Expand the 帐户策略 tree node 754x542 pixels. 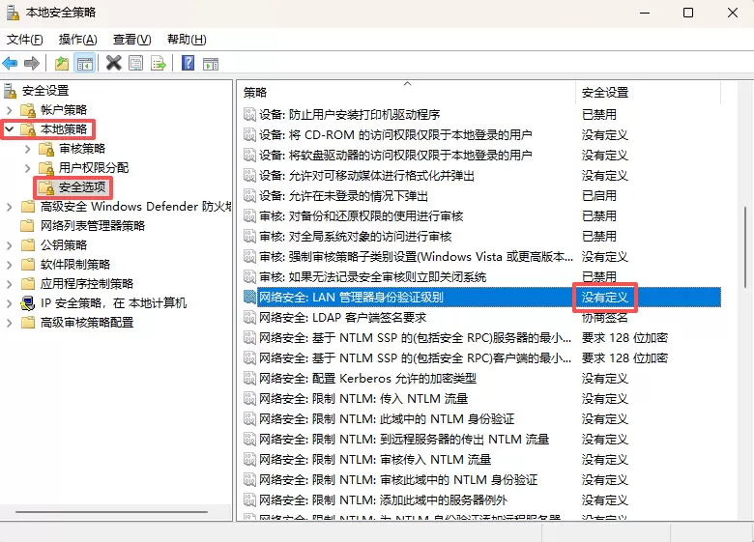click(10, 109)
